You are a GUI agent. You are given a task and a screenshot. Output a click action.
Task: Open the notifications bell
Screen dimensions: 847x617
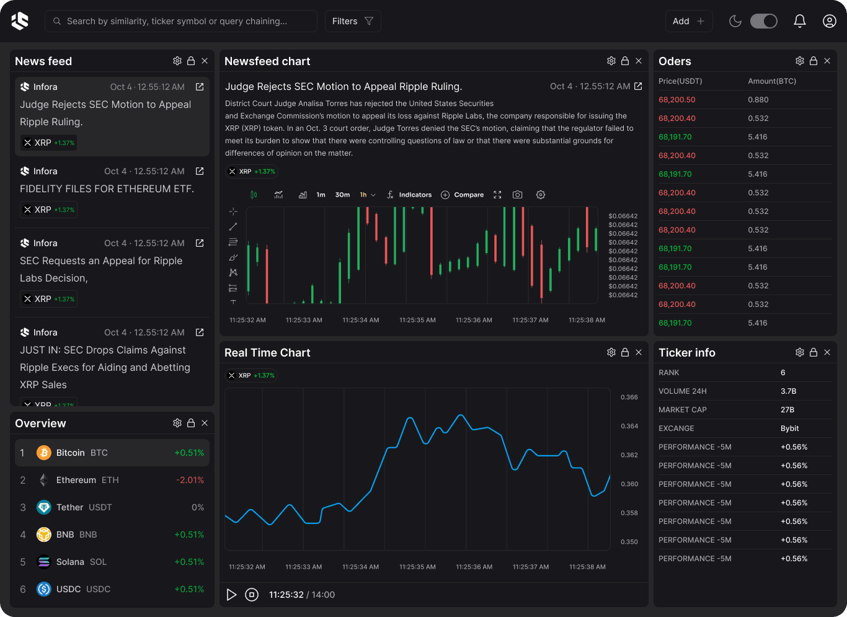(x=800, y=21)
